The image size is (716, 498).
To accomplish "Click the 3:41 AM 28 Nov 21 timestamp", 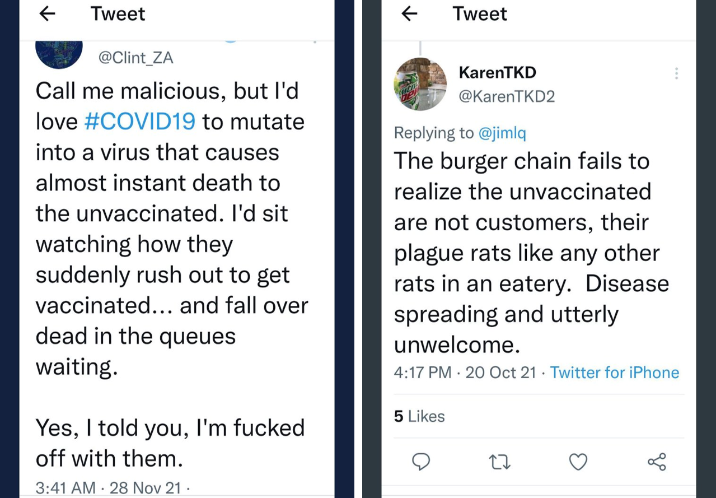I will pyautogui.click(x=108, y=487).
